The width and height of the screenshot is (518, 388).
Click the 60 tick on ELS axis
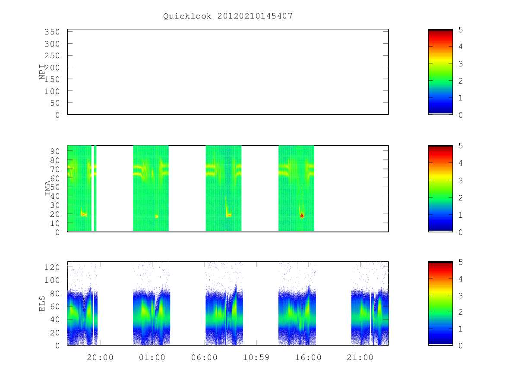point(54,307)
